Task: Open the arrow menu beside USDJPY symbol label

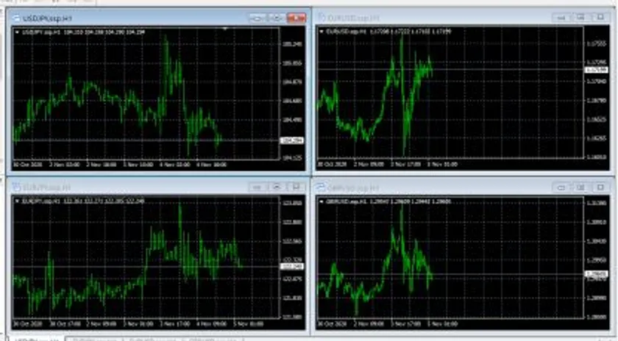Action: click(16, 32)
